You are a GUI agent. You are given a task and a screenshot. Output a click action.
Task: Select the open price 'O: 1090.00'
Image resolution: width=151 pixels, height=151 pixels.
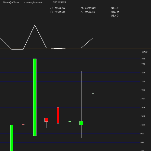pos(58,8)
